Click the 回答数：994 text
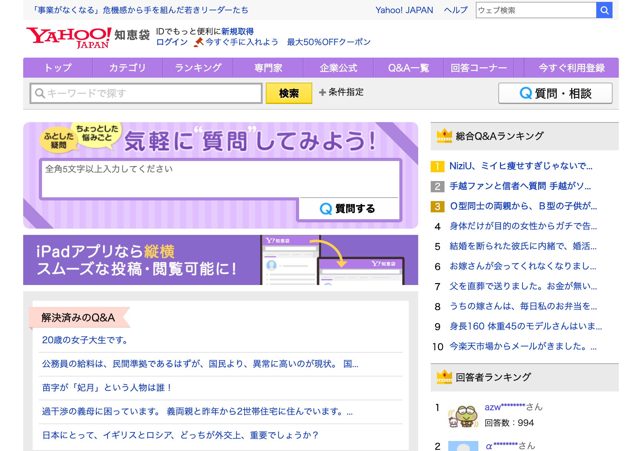Viewport: 642px width, 451px height. (x=509, y=423)
